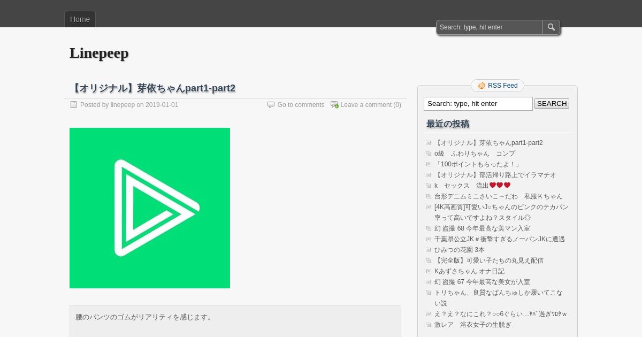The image size is (642, 337).
Task: Select the 最近の投稿 sidebar heading
Action: [448, 124]
